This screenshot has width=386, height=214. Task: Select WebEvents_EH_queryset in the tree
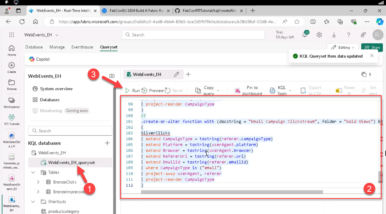coord(71,163)
